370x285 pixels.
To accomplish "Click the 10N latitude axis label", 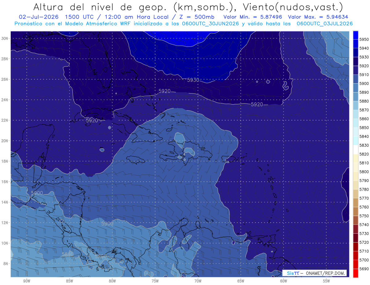I will point(5,243).
